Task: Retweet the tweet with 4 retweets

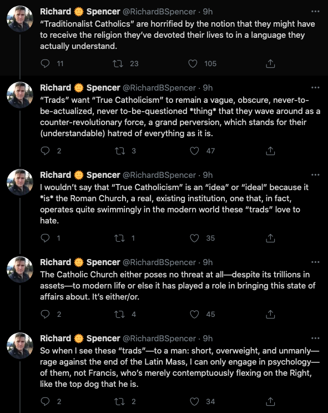Action: pos(120,314)
